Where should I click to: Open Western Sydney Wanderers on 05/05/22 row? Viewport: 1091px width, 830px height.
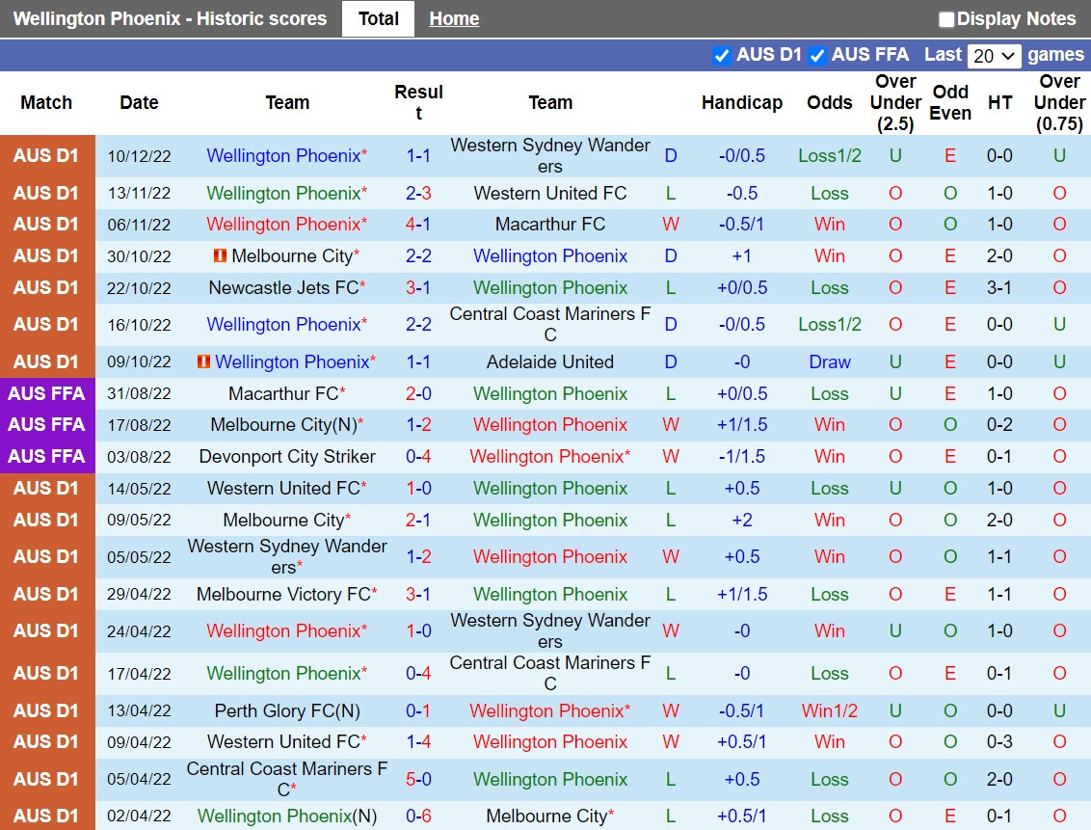[286, 556]
